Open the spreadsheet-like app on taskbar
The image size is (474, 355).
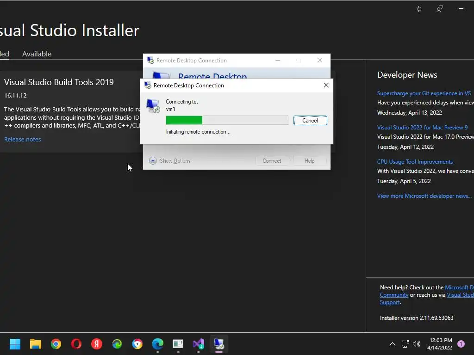[178, 344]
